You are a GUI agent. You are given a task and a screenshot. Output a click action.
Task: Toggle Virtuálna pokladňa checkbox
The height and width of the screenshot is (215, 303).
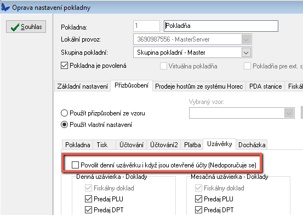[x=163, y=66]
